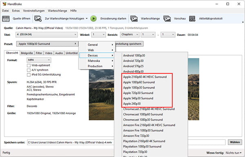Start encoding with the green play icon

(94, 19)
